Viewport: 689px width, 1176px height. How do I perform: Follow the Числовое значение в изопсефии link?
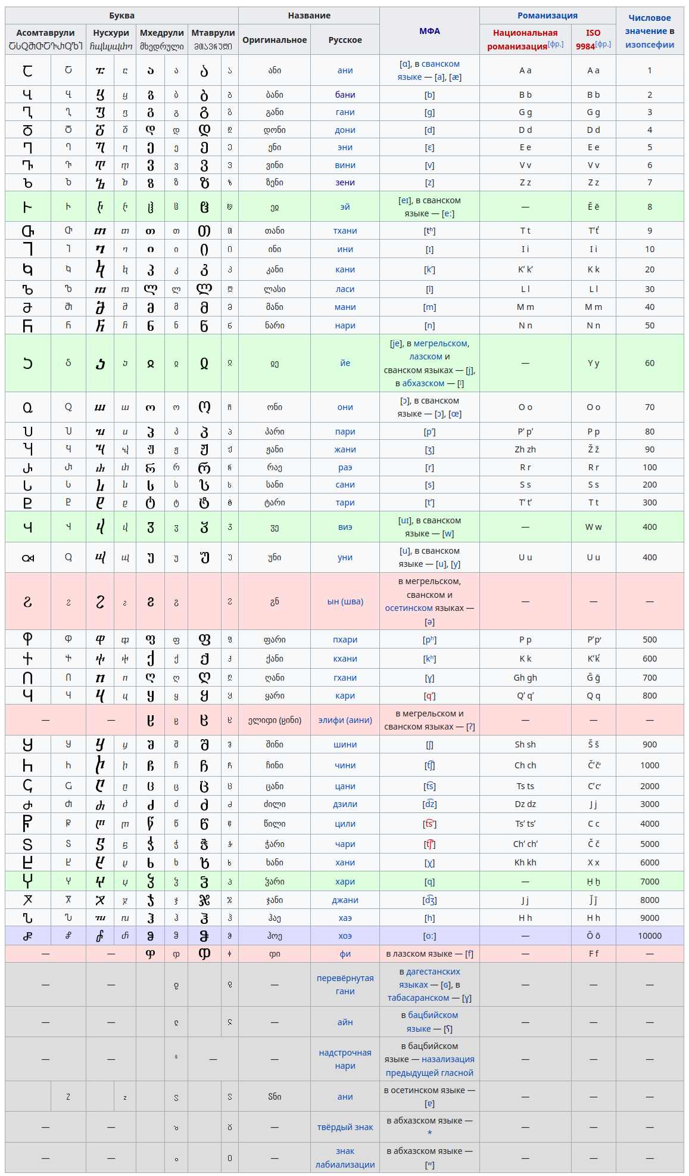[x=650, y=31]
